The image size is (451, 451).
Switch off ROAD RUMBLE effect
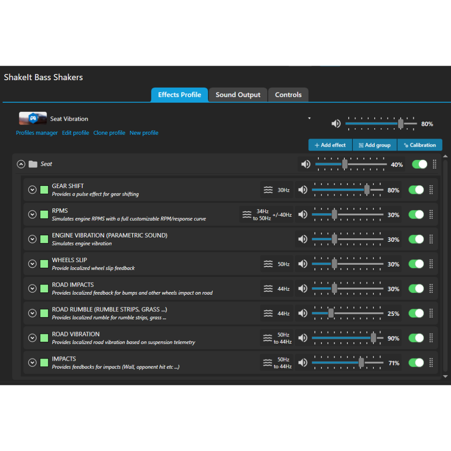click(416, 313)
